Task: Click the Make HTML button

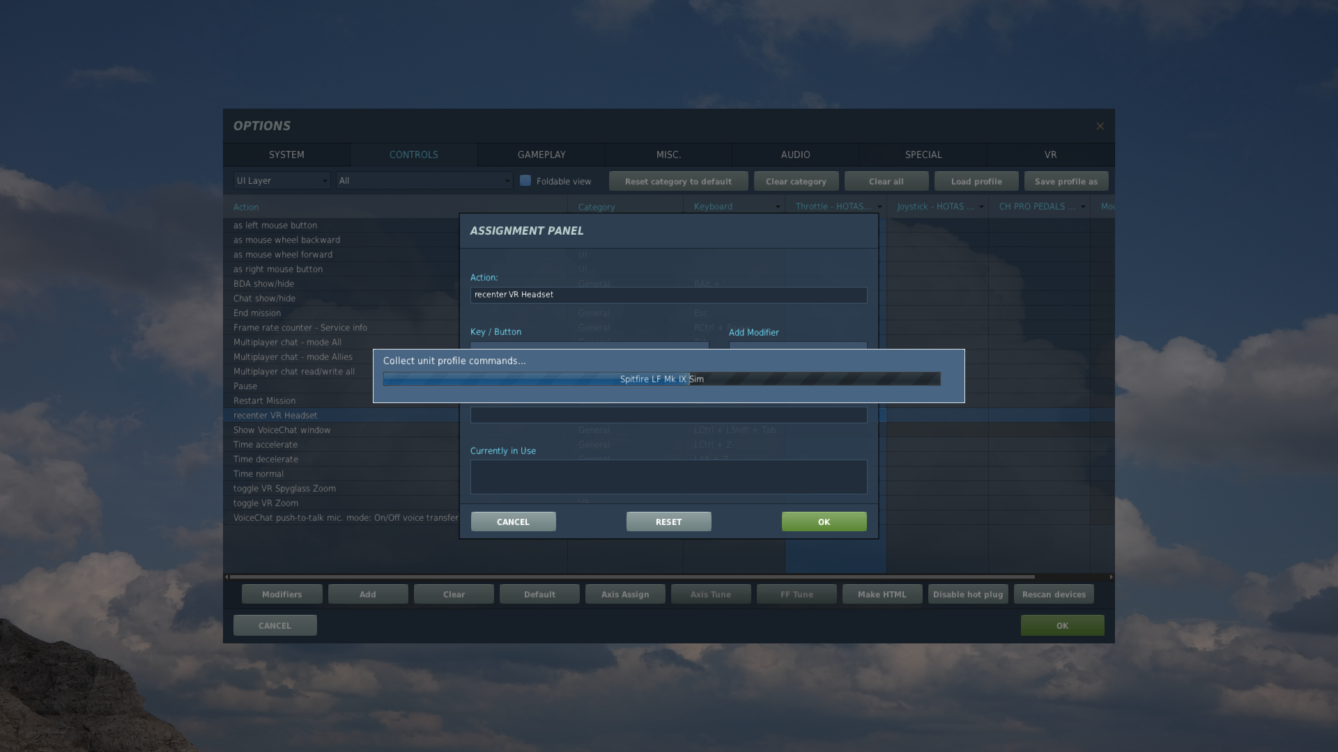Action: coord(882,594)
